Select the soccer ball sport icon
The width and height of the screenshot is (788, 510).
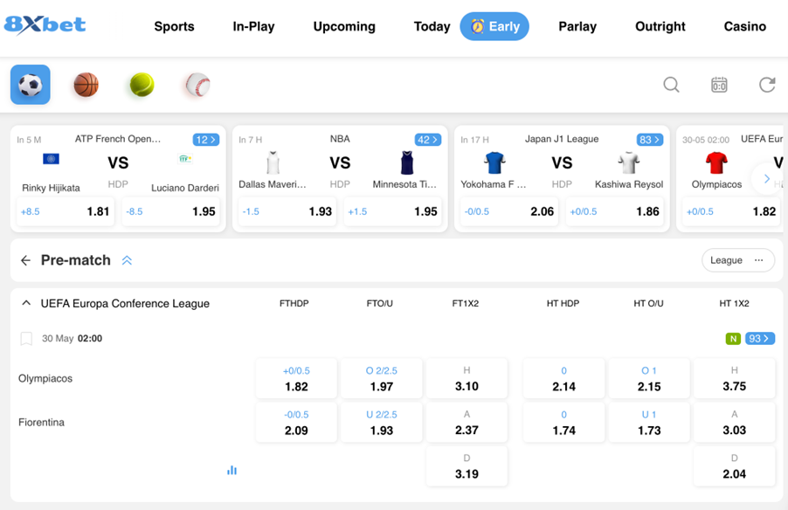tap(31, 85)
